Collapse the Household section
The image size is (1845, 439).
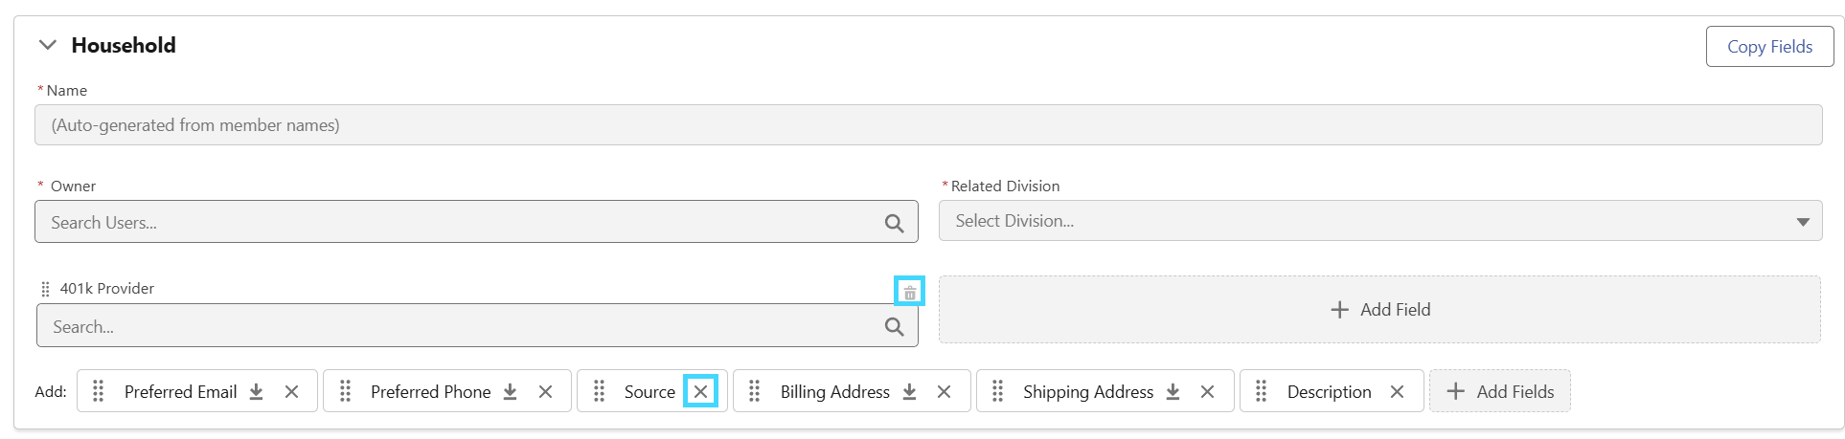pyautogui.click(x=47, y=45)
